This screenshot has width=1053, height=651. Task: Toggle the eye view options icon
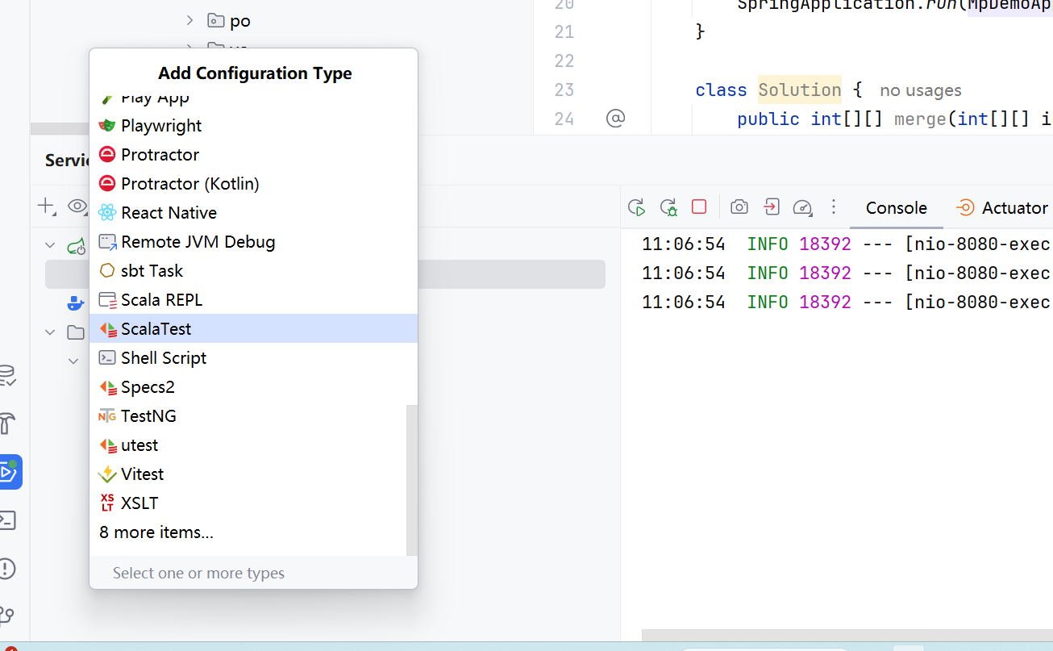(77, 207)
